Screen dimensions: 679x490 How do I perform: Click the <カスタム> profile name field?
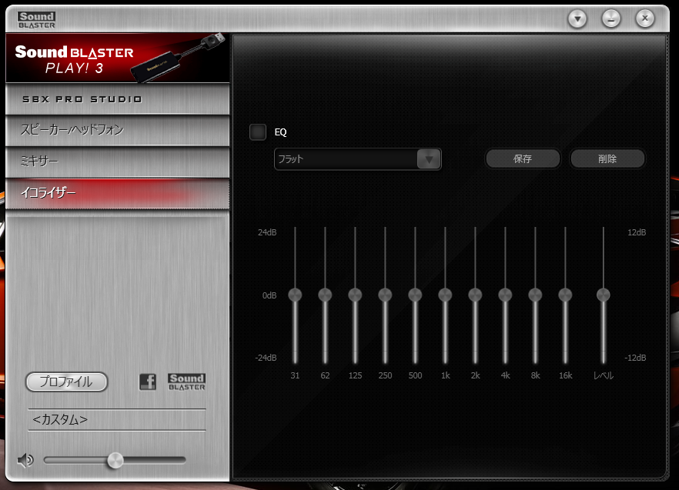[x=117, y=419]
